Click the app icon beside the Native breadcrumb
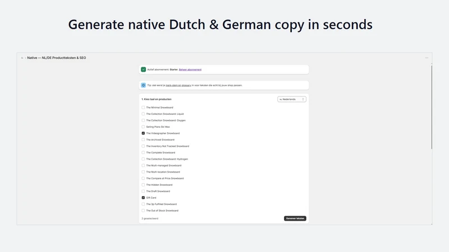The height and width of the screenshot is (252, 449). click(x=22, y=58)
